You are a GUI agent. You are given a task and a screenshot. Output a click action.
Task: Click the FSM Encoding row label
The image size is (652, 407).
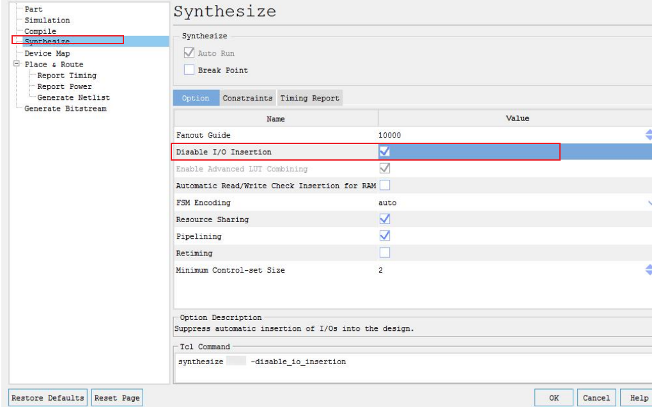point(203,203)
